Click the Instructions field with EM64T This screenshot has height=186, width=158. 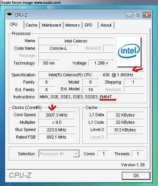[x=91, y=97]
